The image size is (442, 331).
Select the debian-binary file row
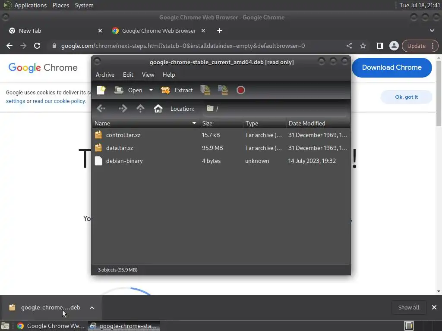point(221,161)
